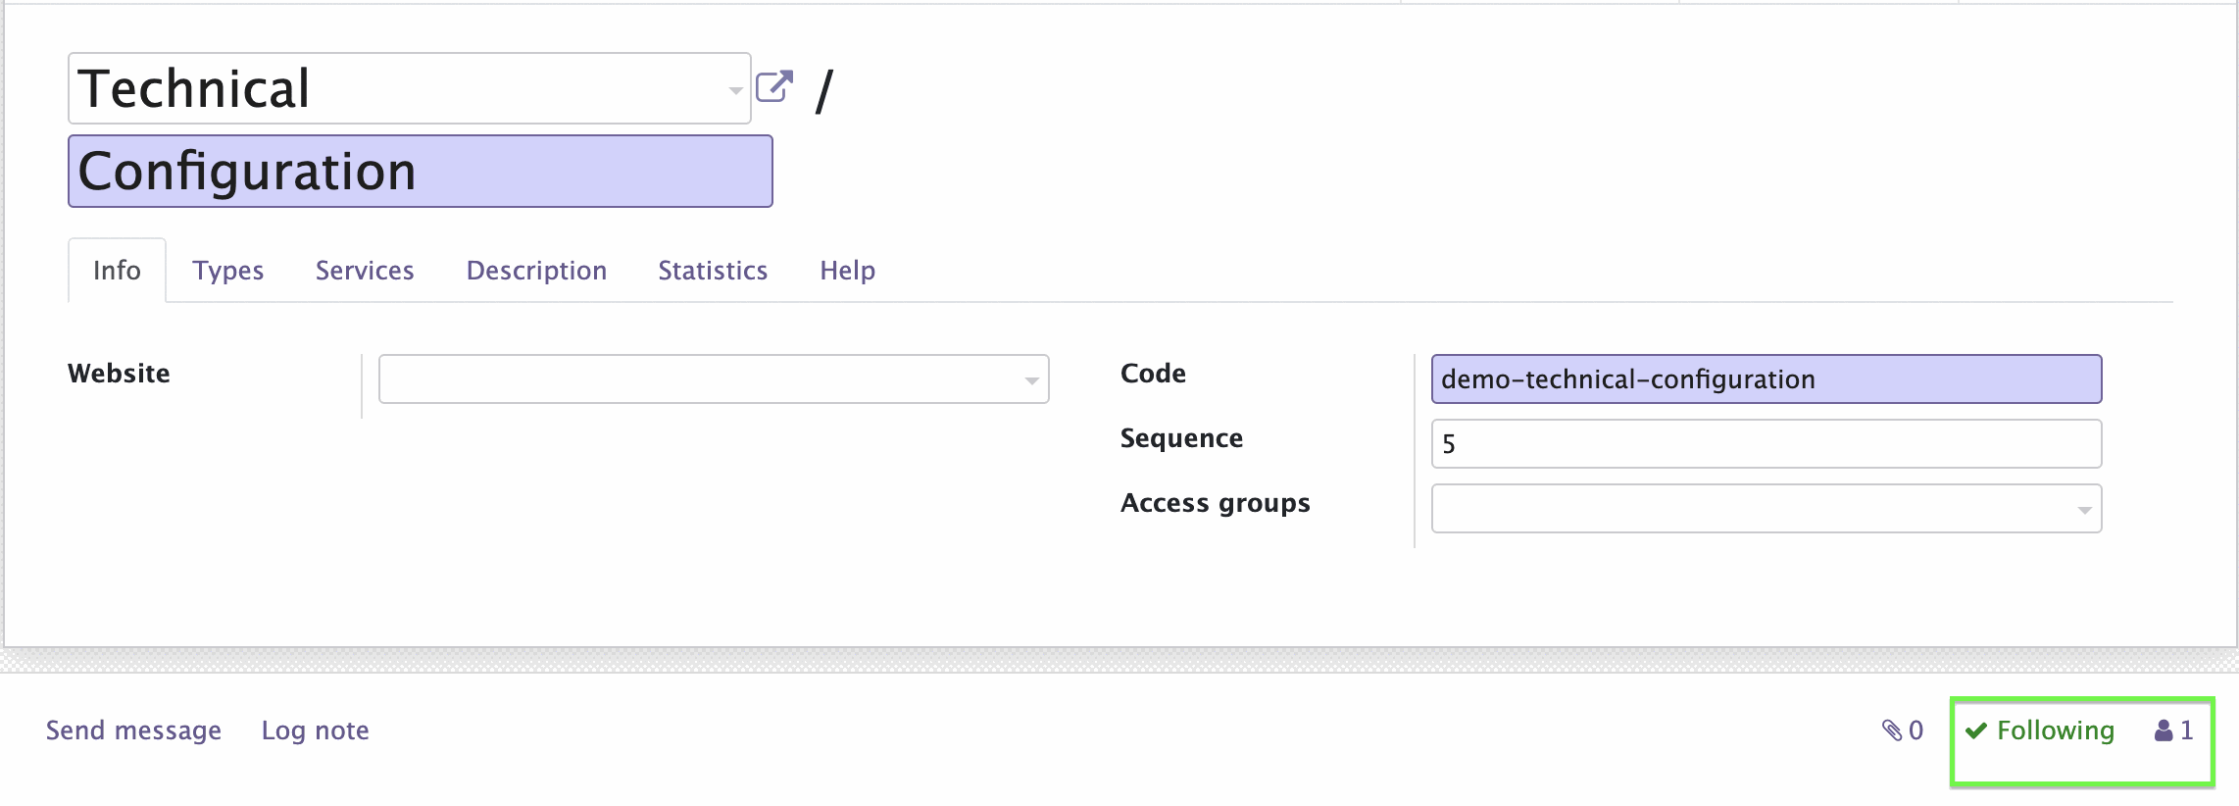Click the Website label
Viewport: 2239px width, 806px height.
coord(119,374)
